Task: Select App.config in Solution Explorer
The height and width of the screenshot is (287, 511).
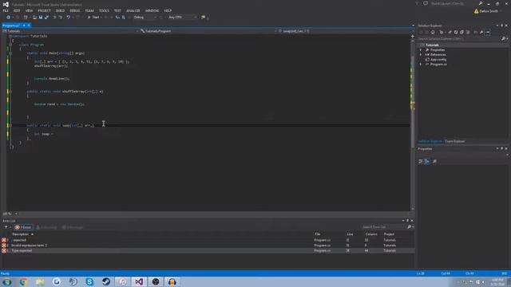Action: pos(438,60)
